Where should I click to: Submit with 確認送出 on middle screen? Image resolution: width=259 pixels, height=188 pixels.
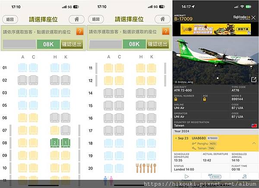(158, 44)
